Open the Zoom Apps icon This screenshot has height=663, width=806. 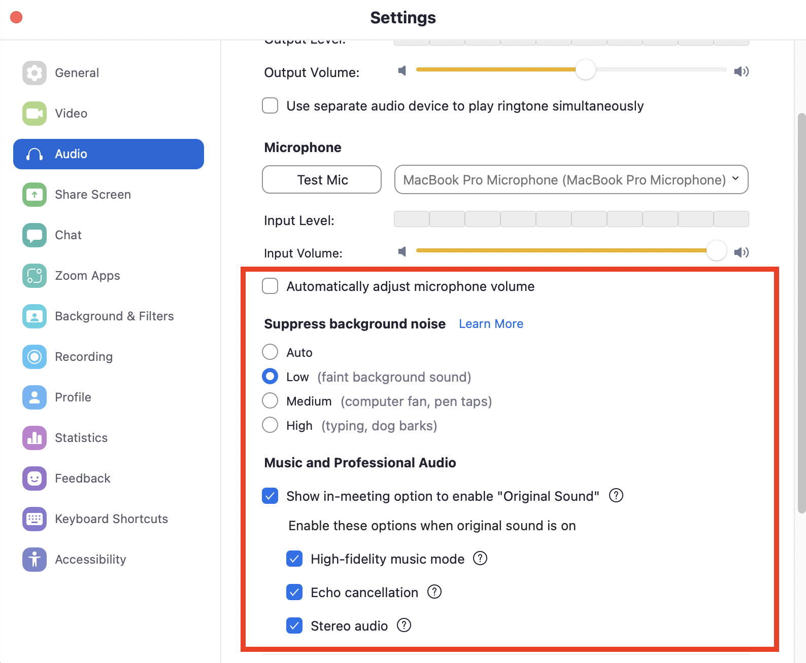point(35,276)
